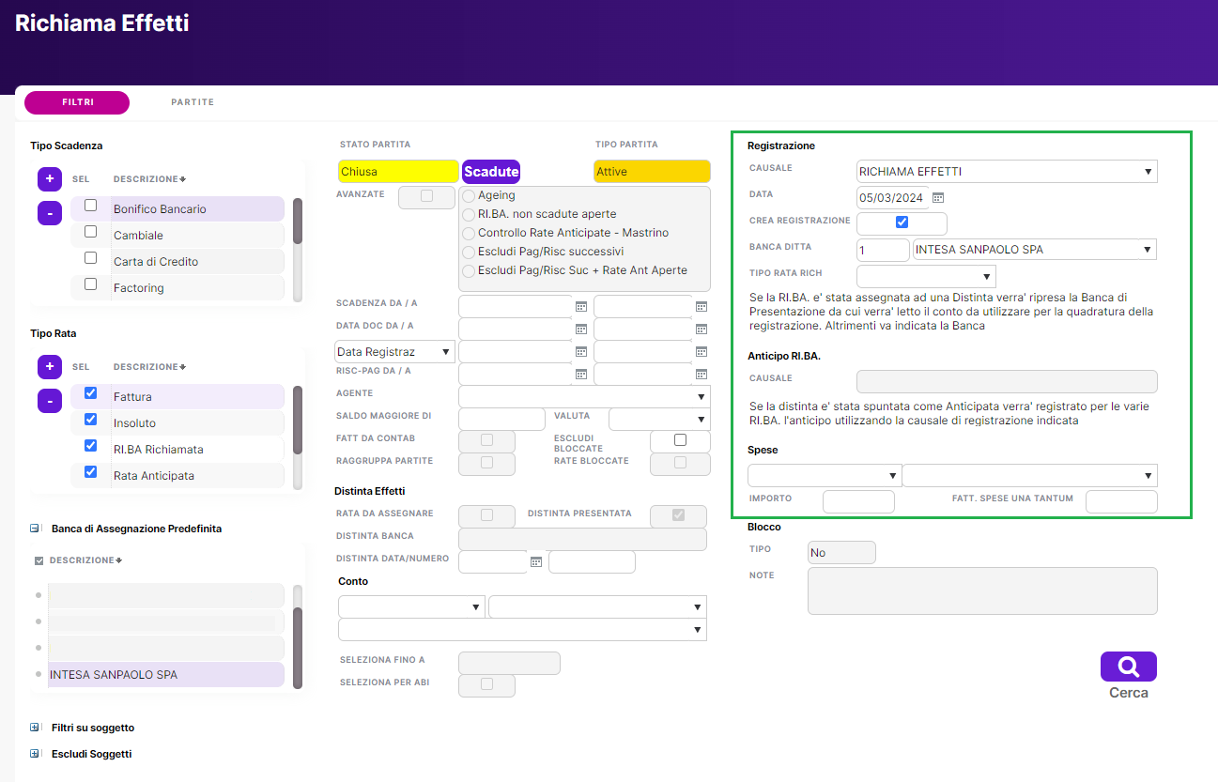Click the Scadute state button

[491, 172]
